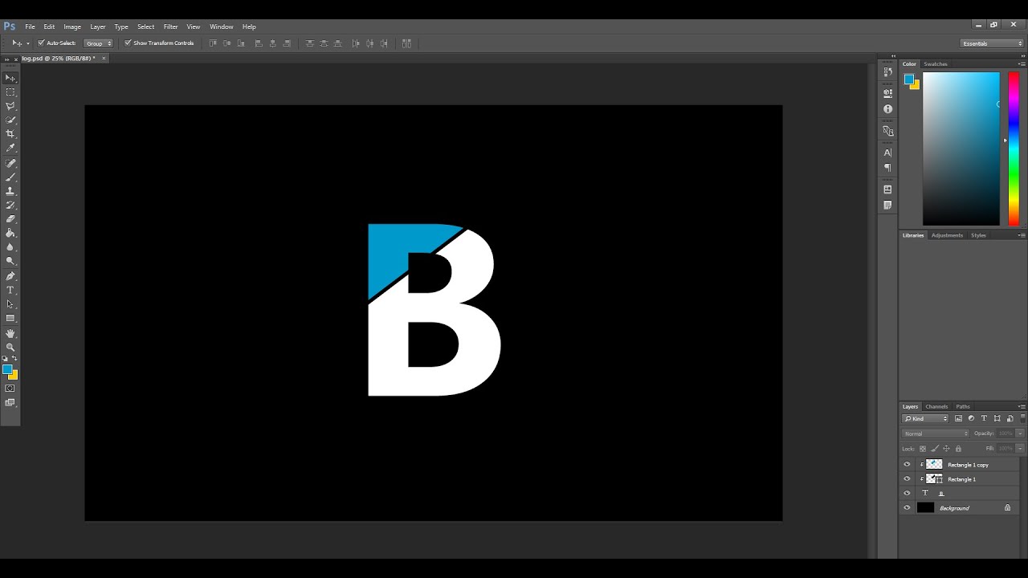The width and height of the screenshot is (1028, 578).
Task: Open the Layers panel flyout menu
Action: pos(1022,407)
